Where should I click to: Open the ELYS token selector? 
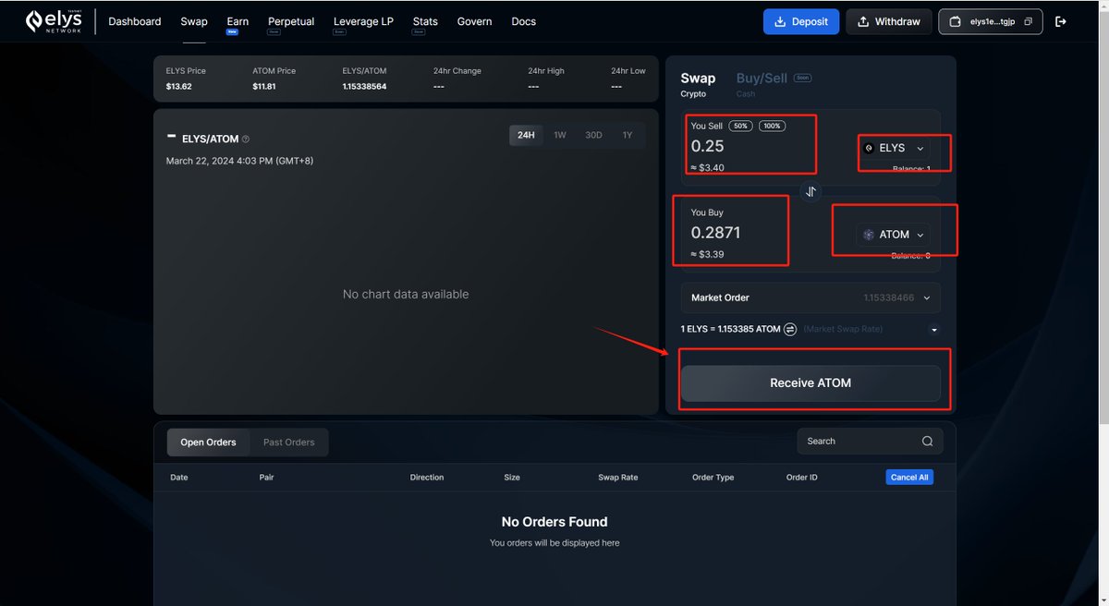click(x=893, y=148)
